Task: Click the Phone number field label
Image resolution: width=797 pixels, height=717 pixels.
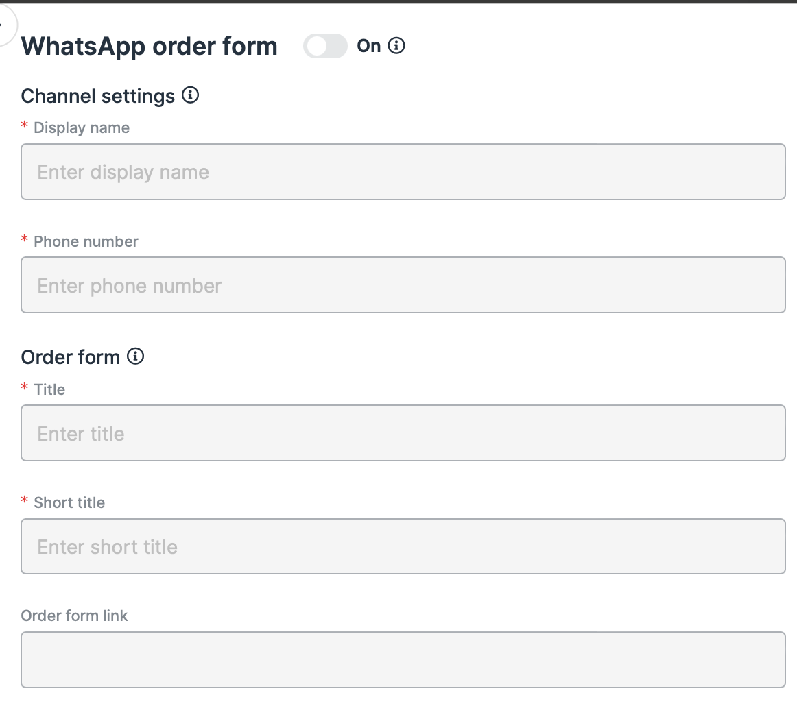Action: point(86,241)
